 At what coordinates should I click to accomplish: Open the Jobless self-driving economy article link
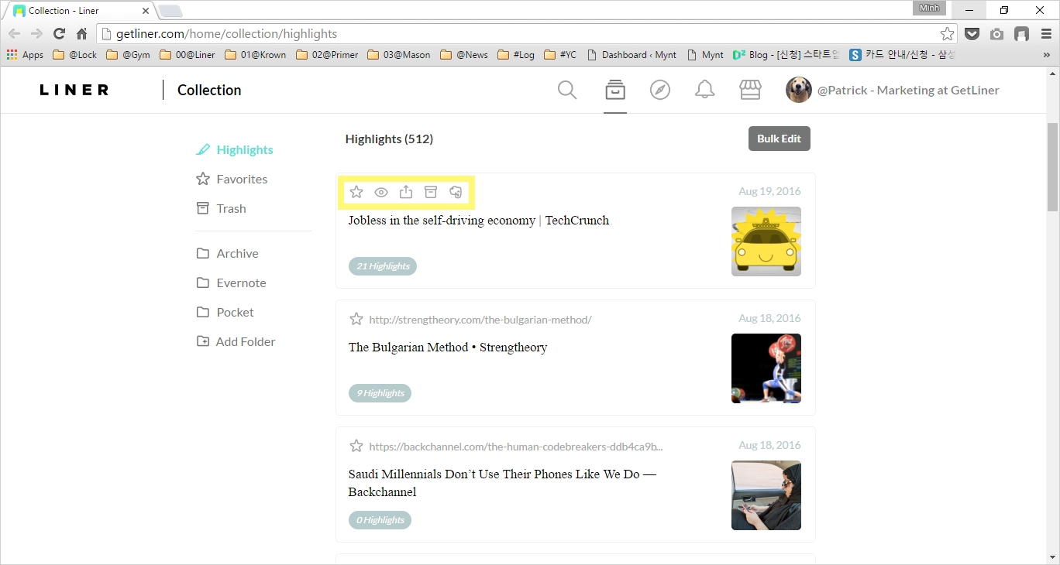[x=478, y=220]
